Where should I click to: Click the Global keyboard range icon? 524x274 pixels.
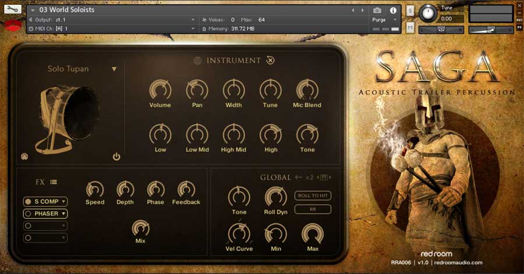(x=324, y=177)
